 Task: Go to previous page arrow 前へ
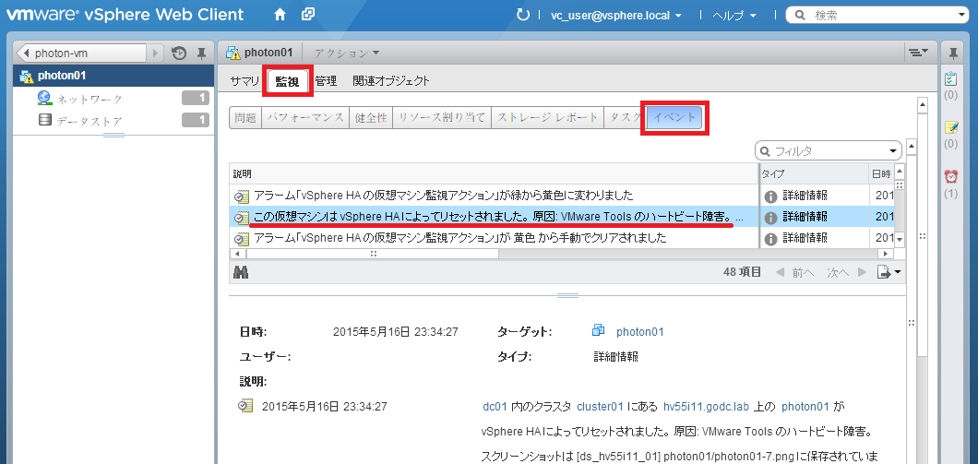795,272
